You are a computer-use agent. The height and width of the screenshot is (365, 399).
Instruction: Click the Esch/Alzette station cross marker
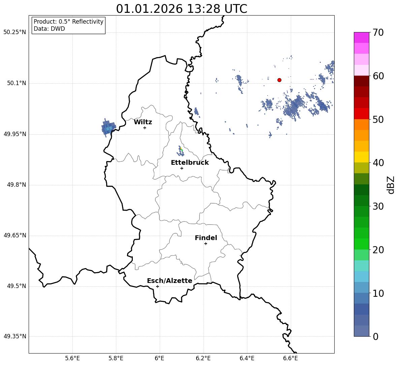click(157, 286)
